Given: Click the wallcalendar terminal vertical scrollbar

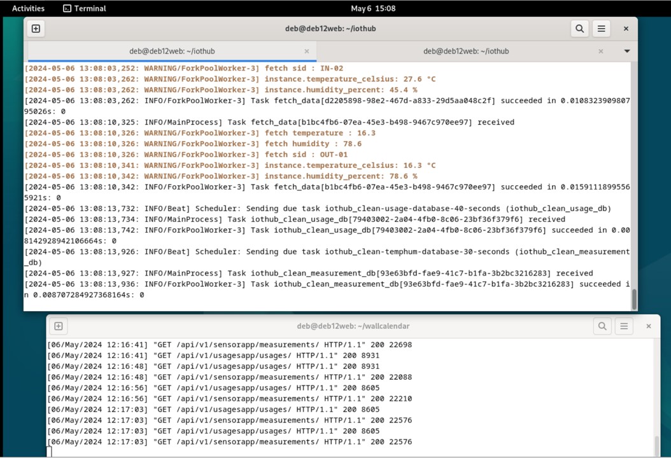Looking at the screenshot, I should (x=656, y=445).
